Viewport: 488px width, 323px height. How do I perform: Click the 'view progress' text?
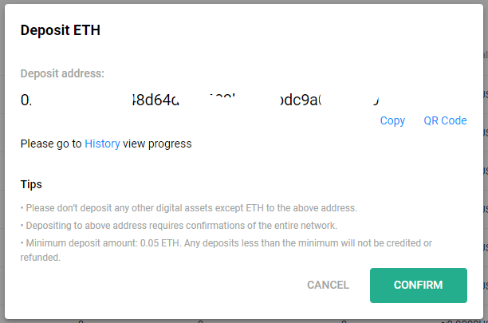[x=157, y=144]
